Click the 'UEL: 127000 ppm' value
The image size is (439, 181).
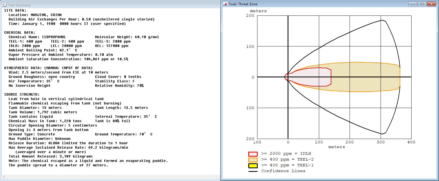[x=112, y=46]
